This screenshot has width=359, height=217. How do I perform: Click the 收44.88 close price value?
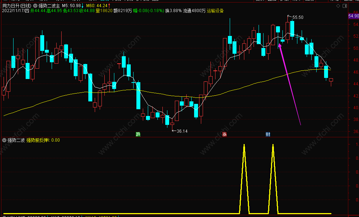pyautogui.click(x=87, y=11)
